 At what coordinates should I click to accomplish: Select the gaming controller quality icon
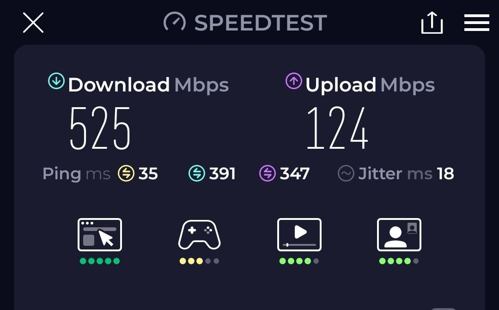pos(199,235)
